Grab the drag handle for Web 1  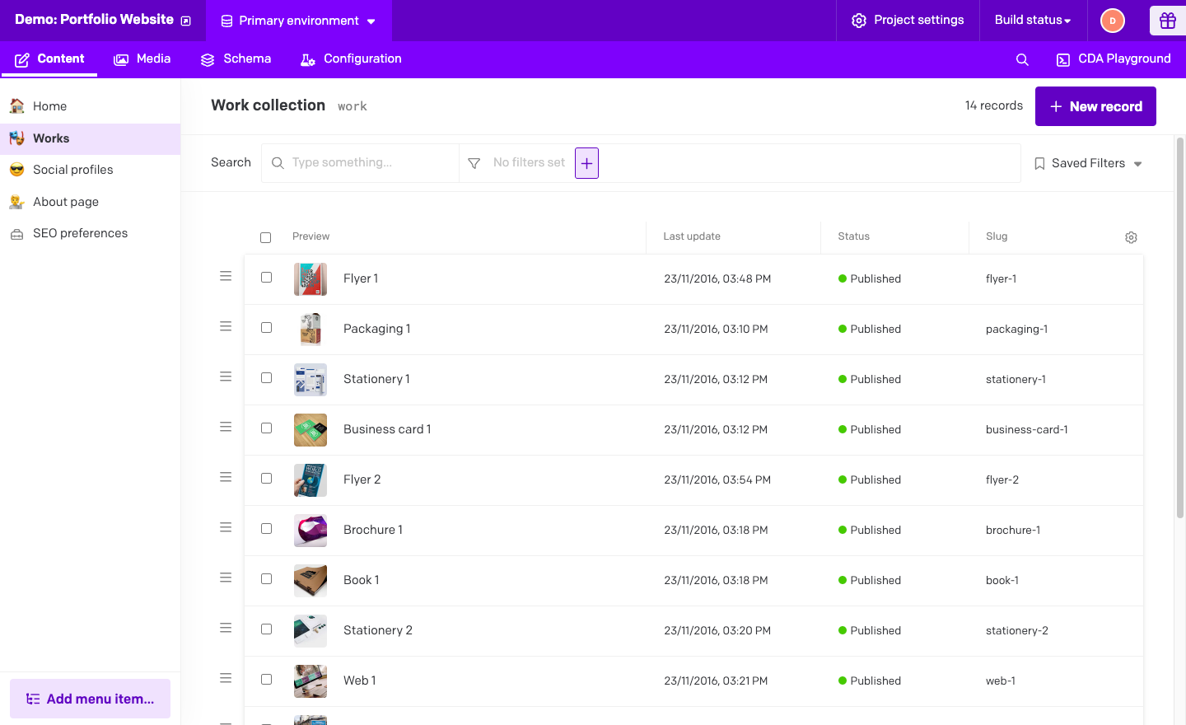pyautogui.click(x=226, y=678)
